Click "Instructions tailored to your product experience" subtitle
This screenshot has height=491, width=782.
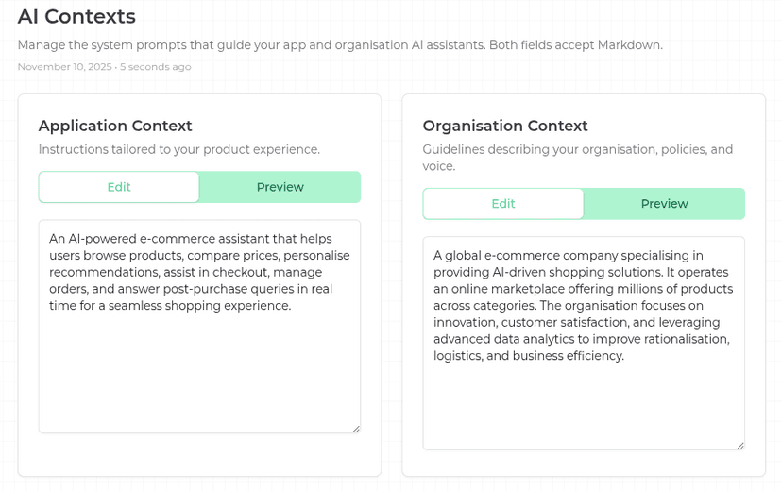tap(179, 149)
